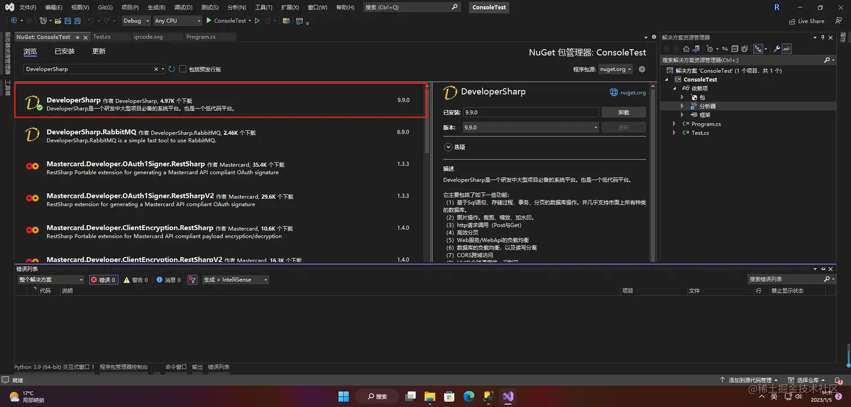Toggle include prerelease checkbox
The width and height of the screenshot is (851, 407).
click(182, 69)
